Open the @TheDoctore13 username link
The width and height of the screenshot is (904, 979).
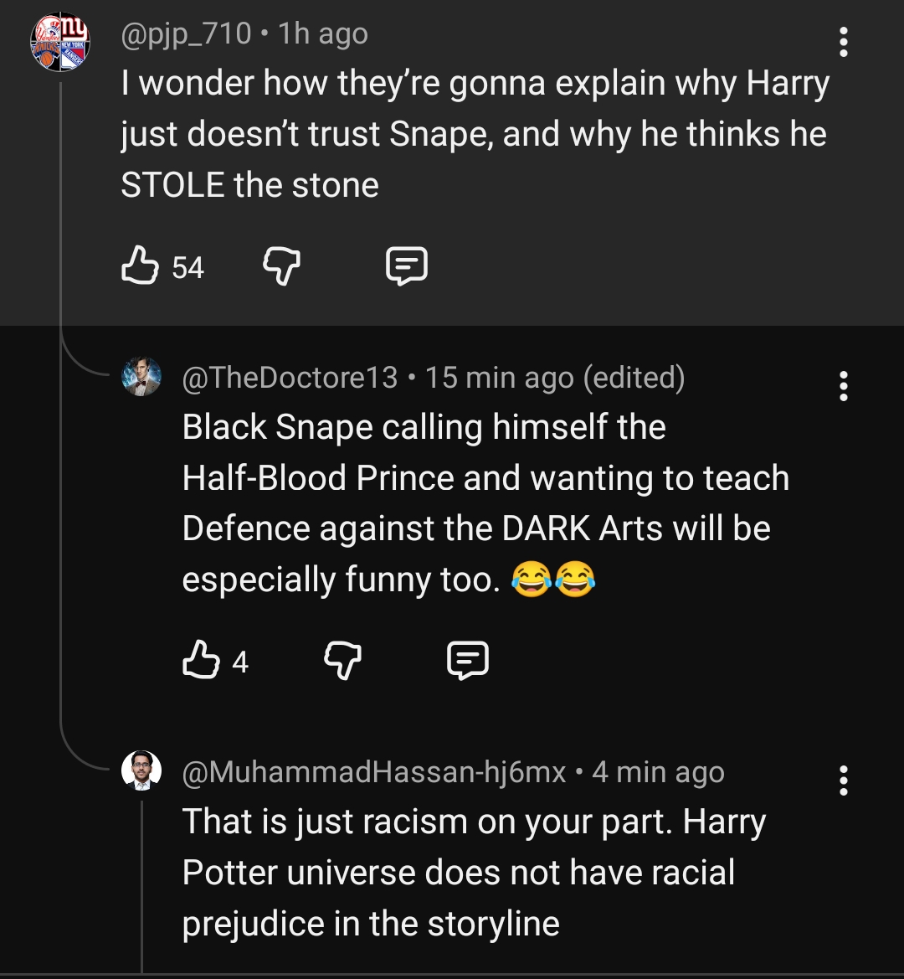pos(290,377)
